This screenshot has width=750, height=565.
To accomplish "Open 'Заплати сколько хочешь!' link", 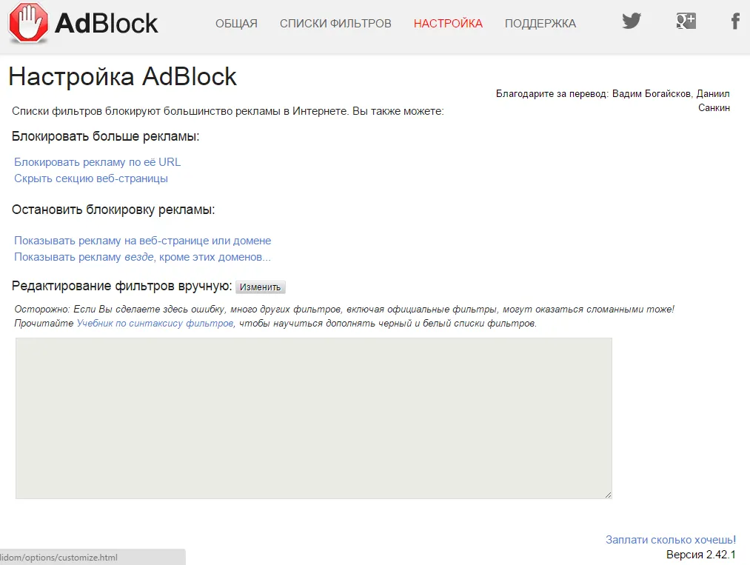I will 671,540.
